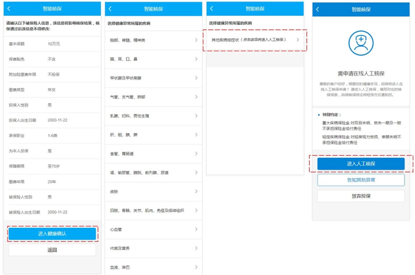Expand the 心血管 row chevron
The height and width of the screenshot is (275, 415).
(196, 229)
